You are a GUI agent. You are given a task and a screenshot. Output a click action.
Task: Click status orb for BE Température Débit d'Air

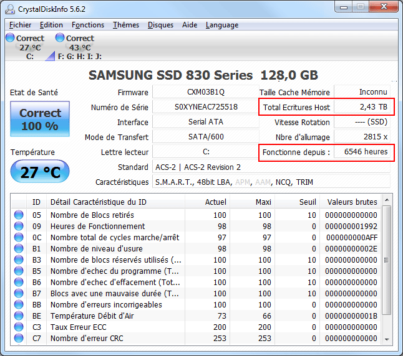click(x=19, y=316)
